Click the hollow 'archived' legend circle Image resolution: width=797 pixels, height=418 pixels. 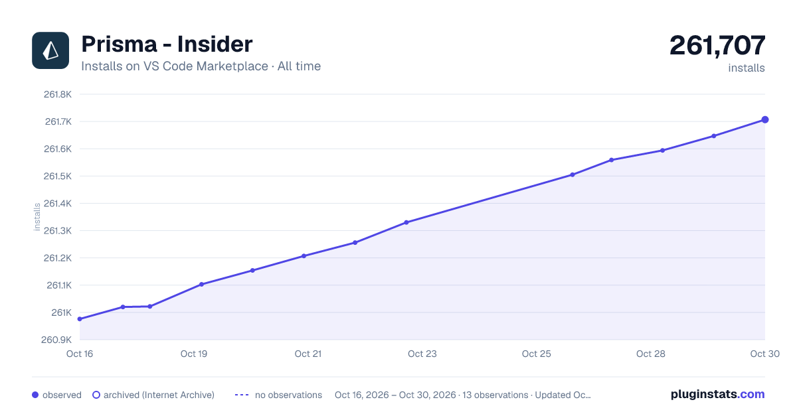96,395
